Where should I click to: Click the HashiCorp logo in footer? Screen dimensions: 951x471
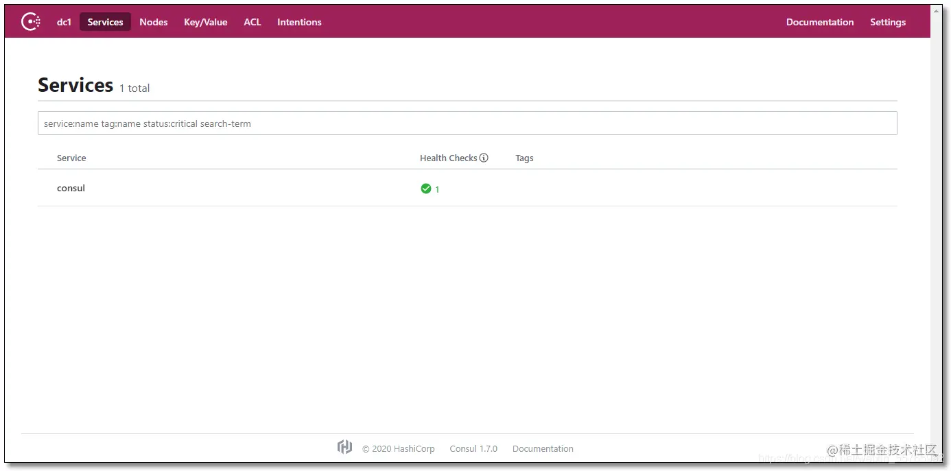[x=344, y=448]
